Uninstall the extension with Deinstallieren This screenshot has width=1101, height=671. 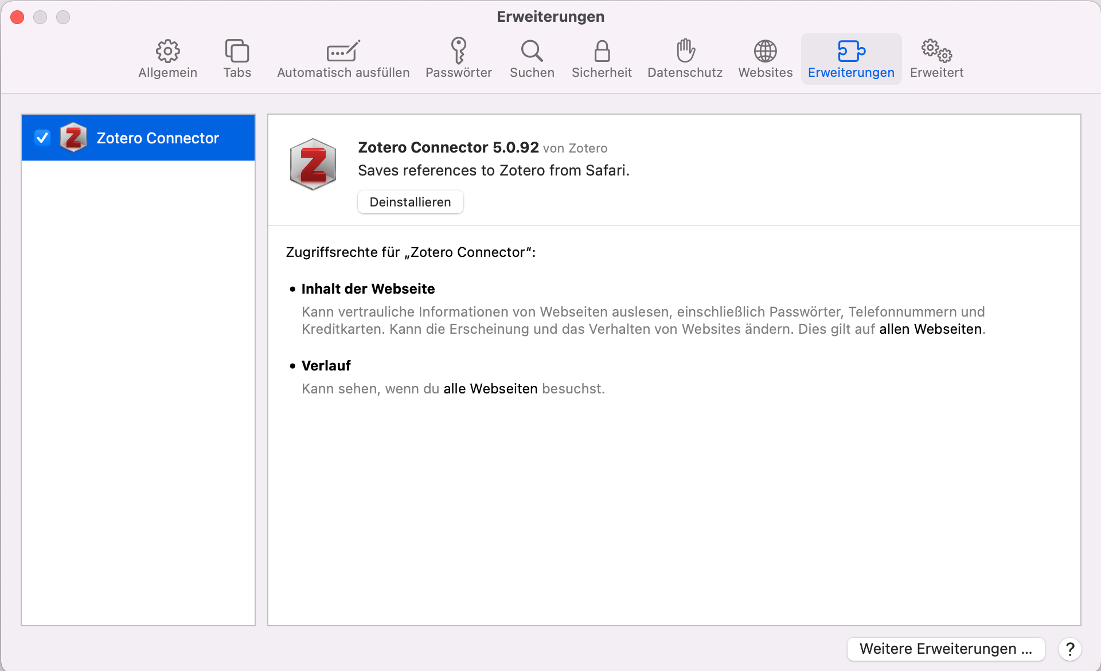[410, 202]
